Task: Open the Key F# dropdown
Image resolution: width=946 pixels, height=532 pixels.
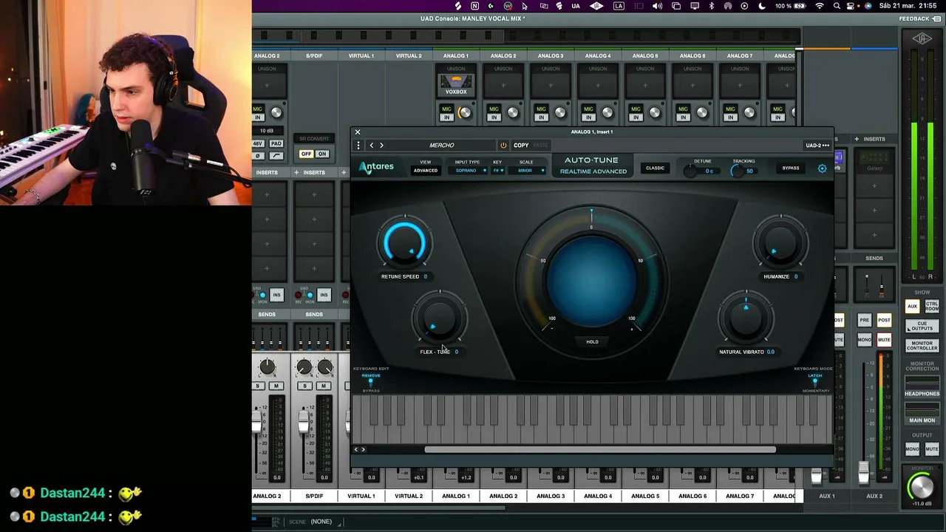Action: coord(498,171)
